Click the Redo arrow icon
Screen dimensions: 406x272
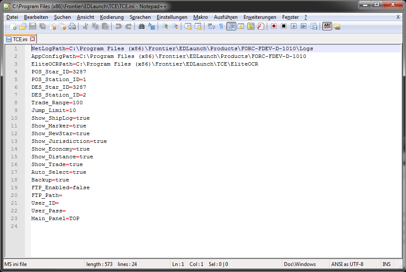click(x=128, y=26)
